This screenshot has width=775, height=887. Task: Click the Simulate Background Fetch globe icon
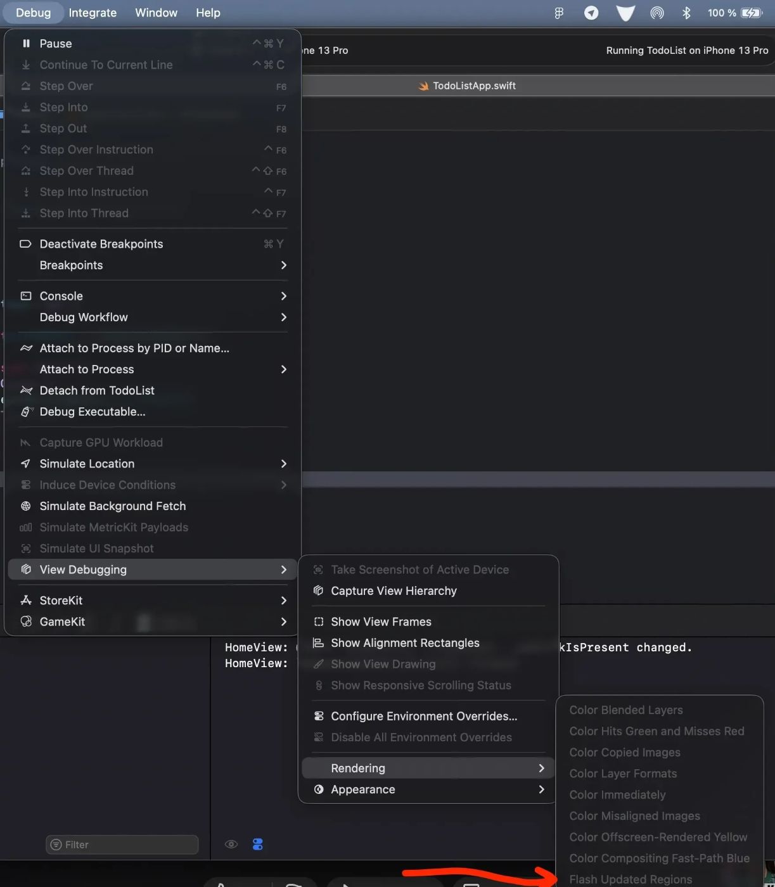click(26, 506)
